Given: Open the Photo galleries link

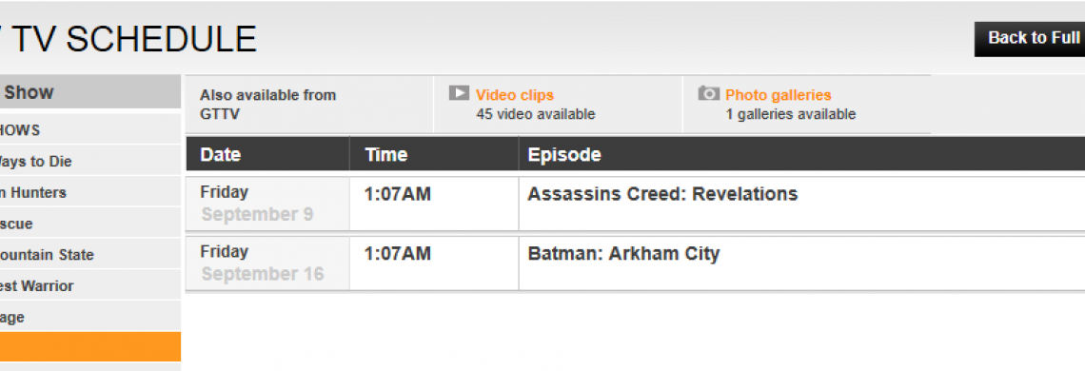Looking at the screenshot, I should pos(778,95).
